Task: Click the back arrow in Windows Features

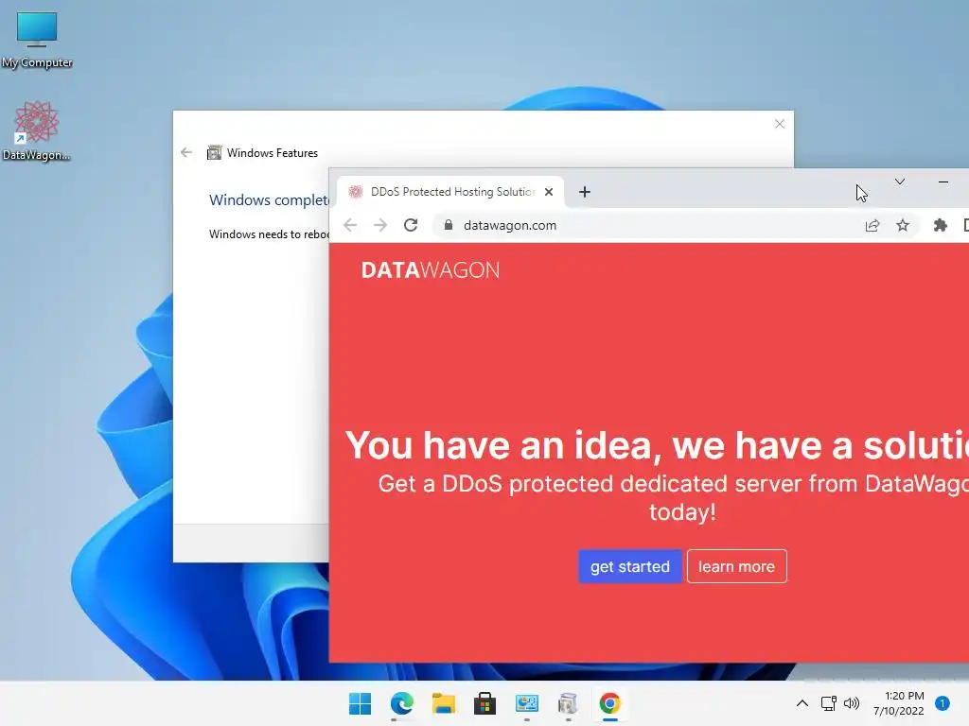Action: click(x=186, y=152)
